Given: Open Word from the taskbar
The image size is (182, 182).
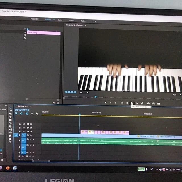Looking at the screenshot, I should coord(15,168).
